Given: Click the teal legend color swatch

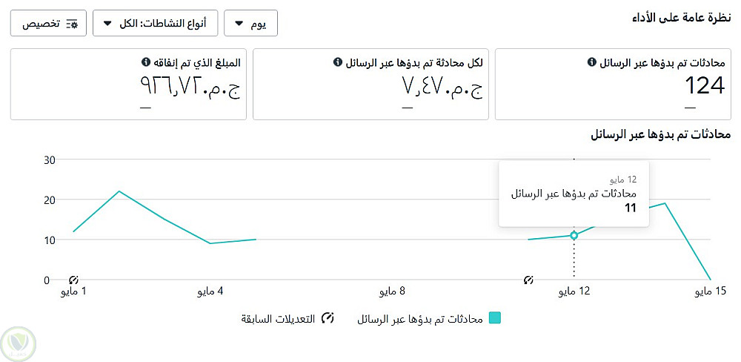Looking at the screenshot, I should 495,318.
